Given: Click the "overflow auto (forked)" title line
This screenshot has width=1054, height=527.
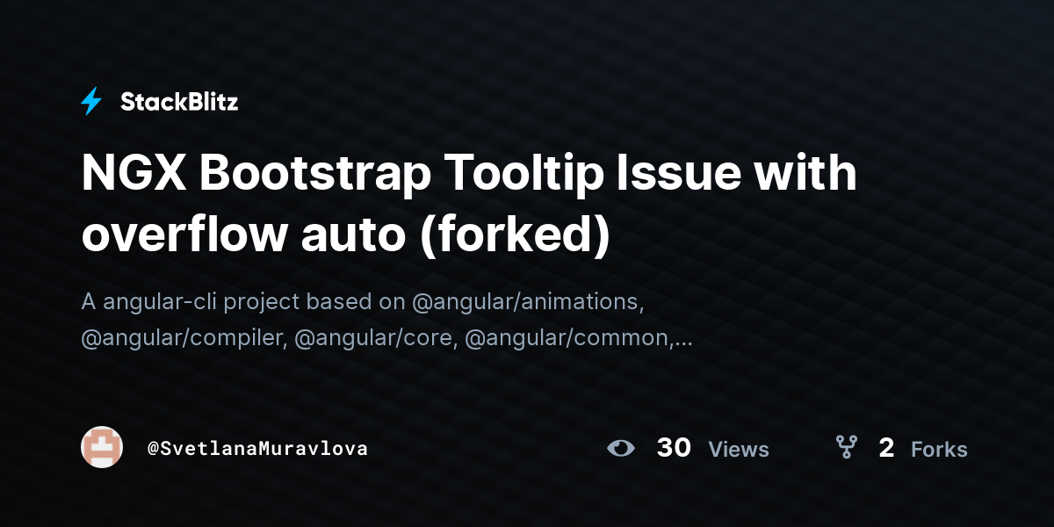Looking at the screenshot, I should (345, 234).
